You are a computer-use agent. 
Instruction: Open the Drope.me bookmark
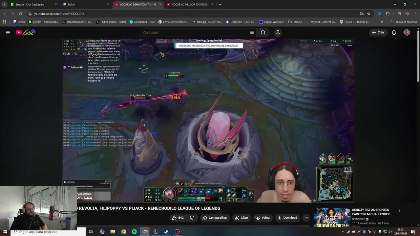[x=240, y=22]
